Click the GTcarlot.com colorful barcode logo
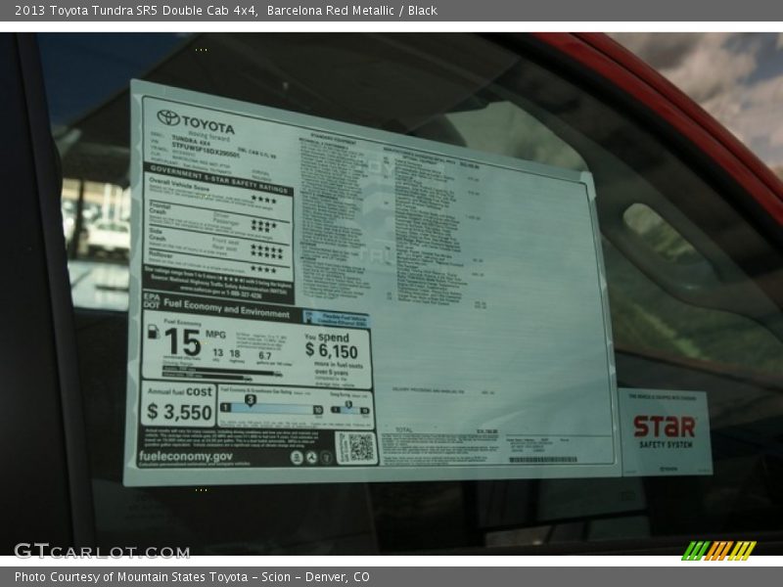This screenshot has height=587, width=783. point(721,553)
